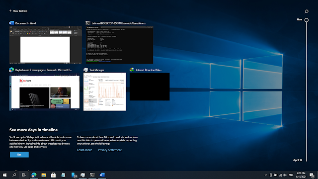The height and width of the screenshot is (179, 318).
Task: Open the Windows Start menu
Action: [x=4, y=175]
